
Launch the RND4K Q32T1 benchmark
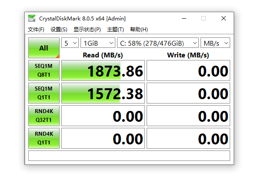(x=44, y=116)
